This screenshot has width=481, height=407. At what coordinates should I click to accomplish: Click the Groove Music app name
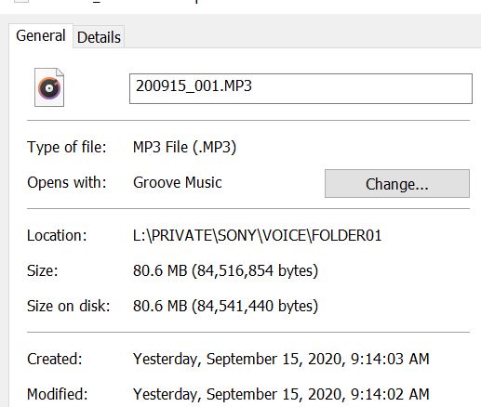coord(178,182)
